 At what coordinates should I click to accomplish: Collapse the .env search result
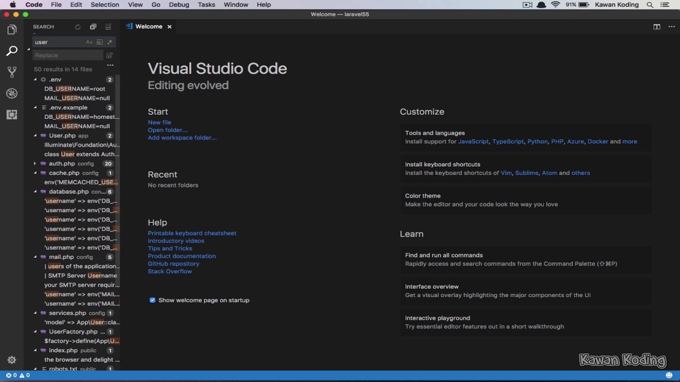[36, 80]
